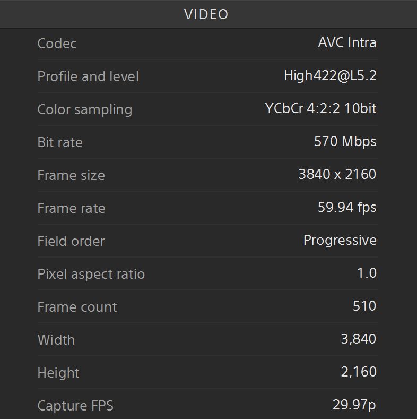Click the Profile and level row label
417x419 pixels.
pyautogui.click(x=88, y=76)
